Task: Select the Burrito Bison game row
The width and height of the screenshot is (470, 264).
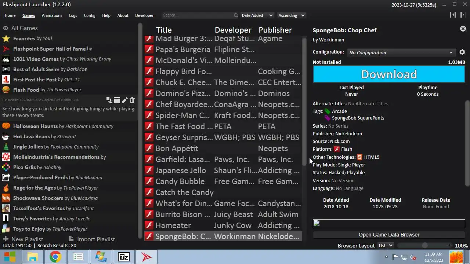Action: tap(223, 214)
